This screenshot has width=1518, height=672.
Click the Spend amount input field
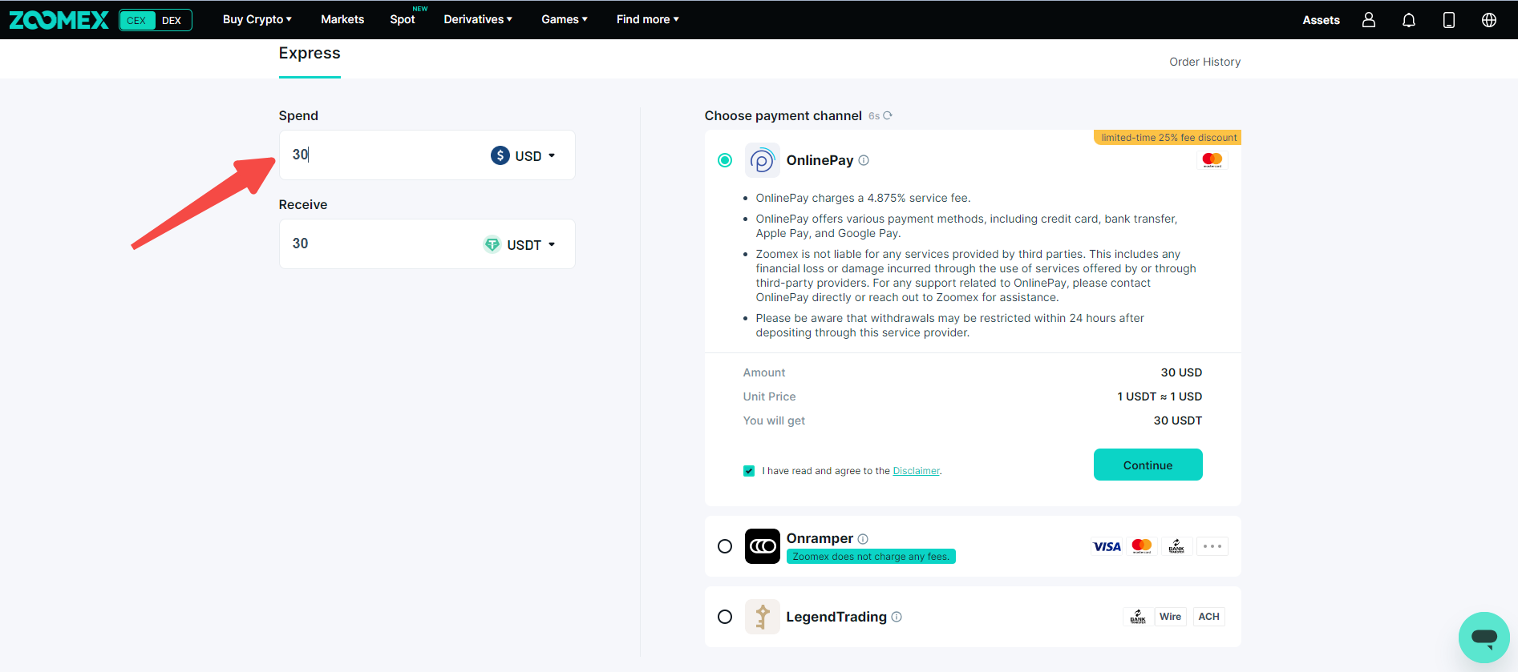[385, 155]
